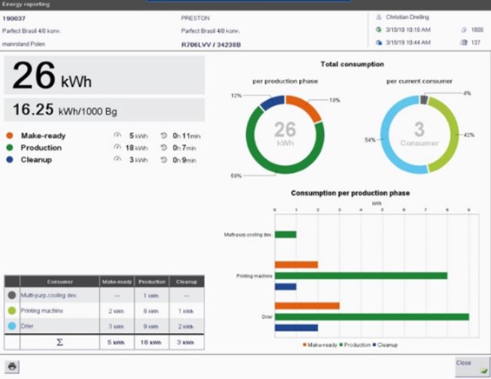Click the Drier green Production bar in chart

[x=372, y=317]
